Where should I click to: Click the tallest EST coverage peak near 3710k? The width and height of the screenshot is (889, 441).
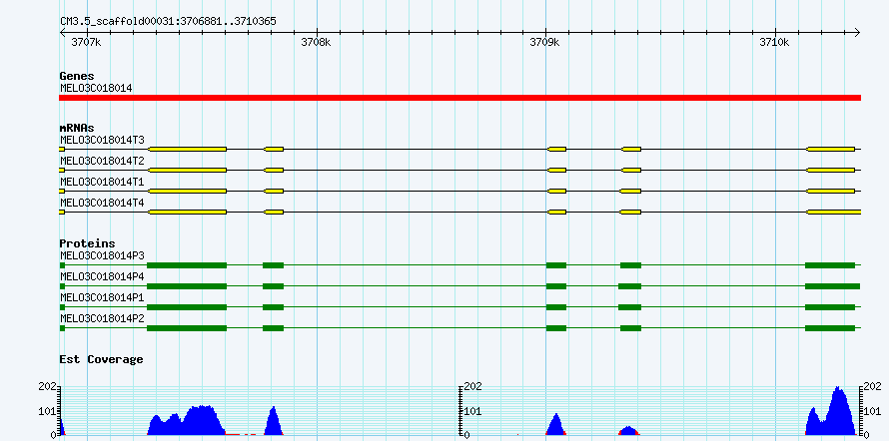(838, 412)
